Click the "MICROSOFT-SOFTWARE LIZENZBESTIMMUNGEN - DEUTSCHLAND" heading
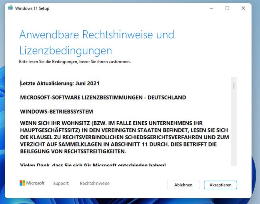The height and width of the screenshot is (204, 260). coord(103,97)
